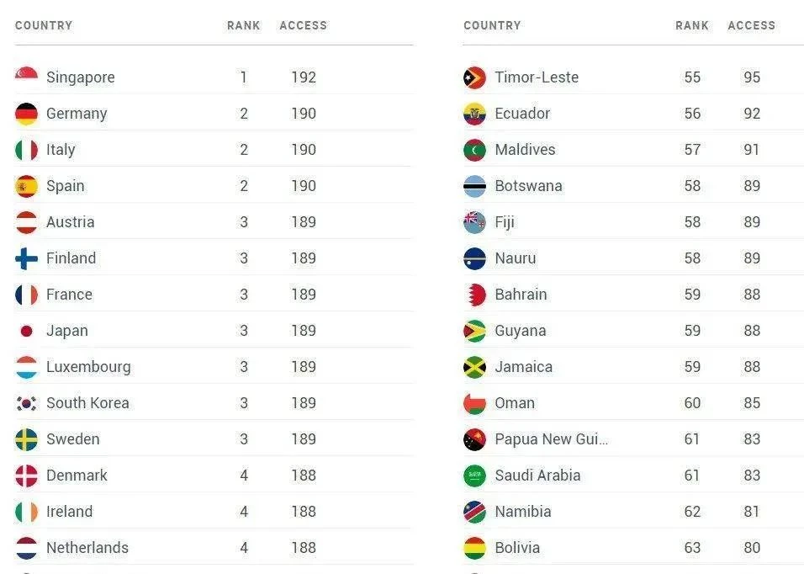804x574 pixels.
Task: Select the Timor-Leste flag icon
Action: coord(474,77)
